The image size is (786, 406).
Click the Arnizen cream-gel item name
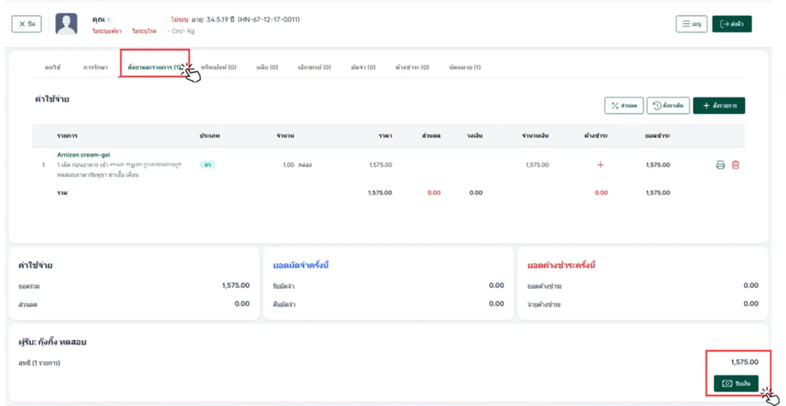[84, 155]
